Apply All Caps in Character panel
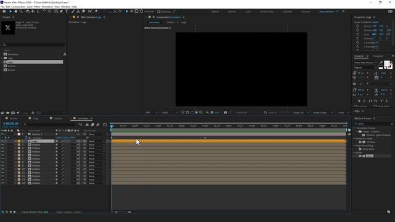395x222 pixels. coord(370,101)
